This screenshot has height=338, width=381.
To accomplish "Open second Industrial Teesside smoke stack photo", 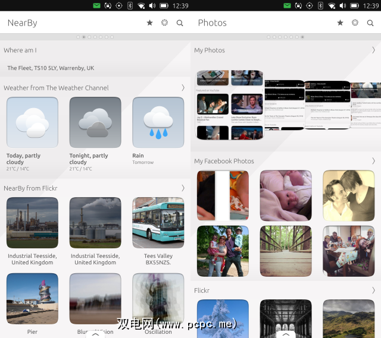I will [95, 223].
